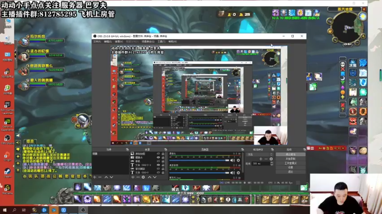The height and width of the screenshot is (214, 382).
Task: Open Epic Games Launcher desktop icon
Action: [7, 107]
